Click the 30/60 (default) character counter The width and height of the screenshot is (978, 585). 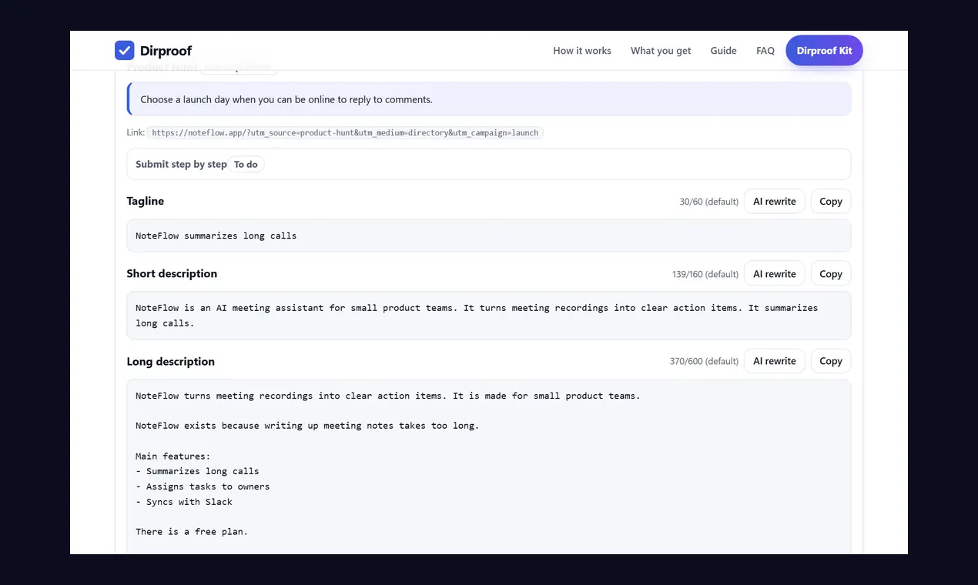click(x=708, y=202)
